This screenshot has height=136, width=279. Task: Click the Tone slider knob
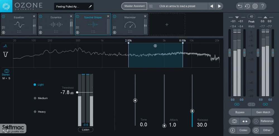pyautogui.click(x=135, y=100)
